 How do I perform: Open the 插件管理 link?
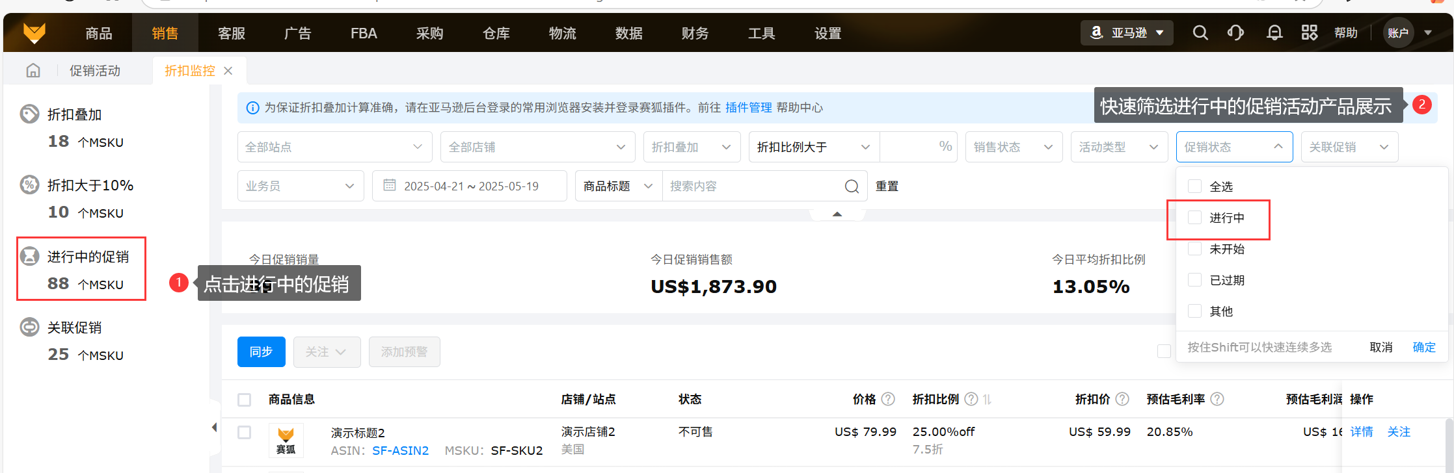click(748, 108)
